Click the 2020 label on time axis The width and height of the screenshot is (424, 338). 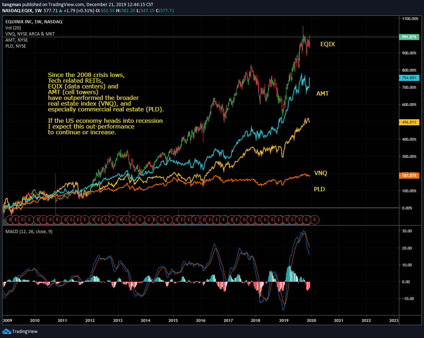click(311, 320)
